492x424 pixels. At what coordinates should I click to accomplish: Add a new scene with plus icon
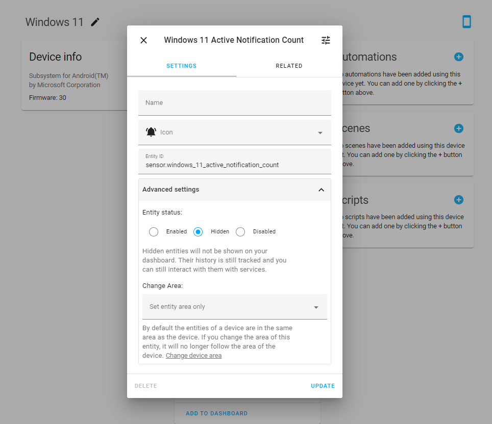[x=459, y=128]
